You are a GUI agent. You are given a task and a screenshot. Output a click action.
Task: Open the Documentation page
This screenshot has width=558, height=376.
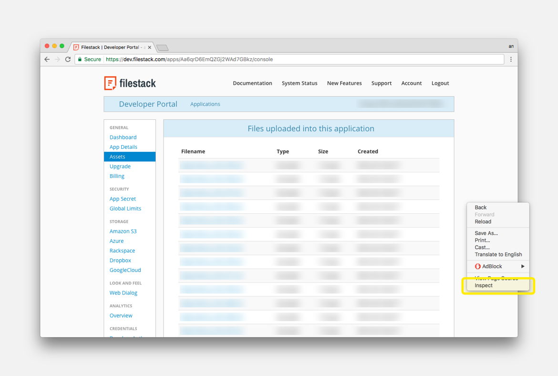pos(252,83)
